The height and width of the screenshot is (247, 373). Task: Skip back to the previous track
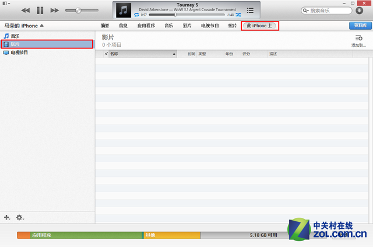[x=26, y=11]
